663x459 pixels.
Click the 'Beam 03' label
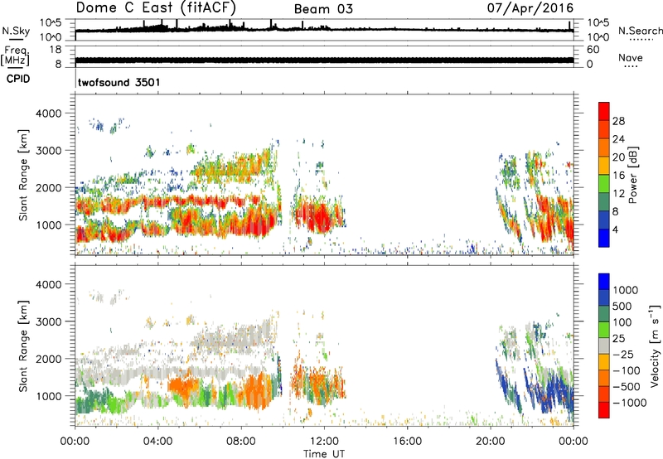(323, 9)
